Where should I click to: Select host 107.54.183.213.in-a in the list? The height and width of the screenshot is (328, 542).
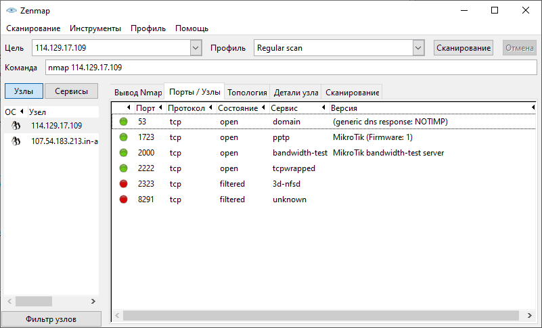(51, 141)
